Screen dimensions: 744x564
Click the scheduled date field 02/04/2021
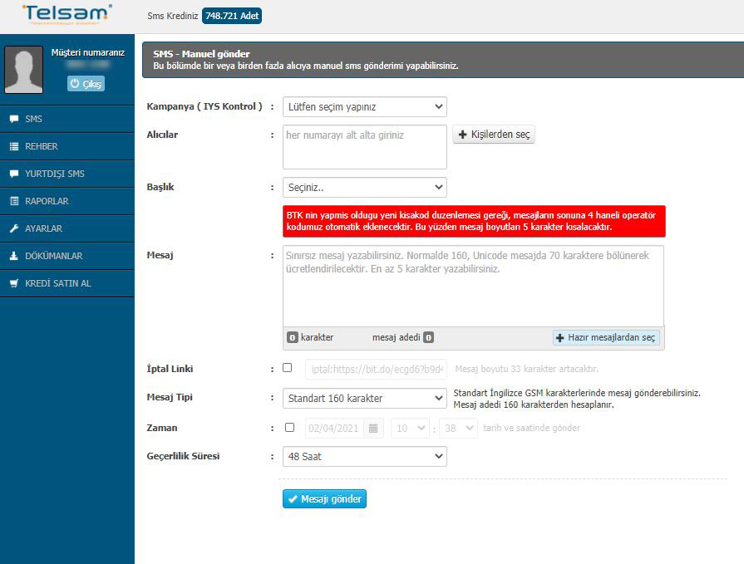coord(334,429)
